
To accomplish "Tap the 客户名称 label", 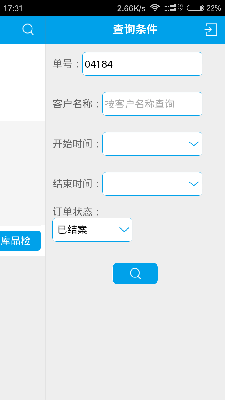I will click(x=73, y=104).
